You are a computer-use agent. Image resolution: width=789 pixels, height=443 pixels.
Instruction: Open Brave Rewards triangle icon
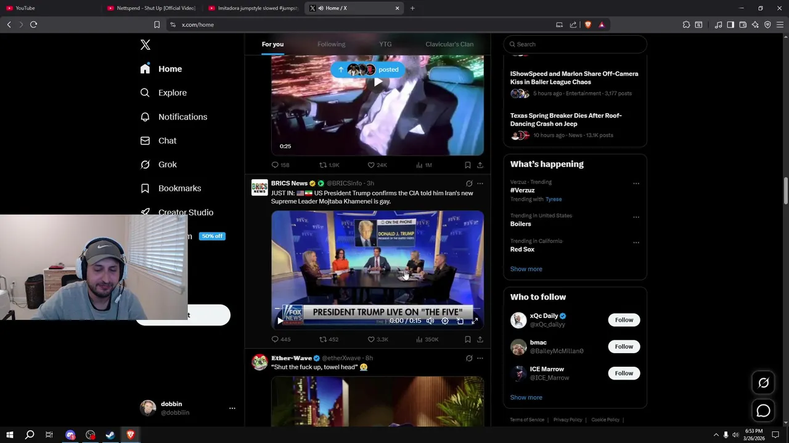602,25
